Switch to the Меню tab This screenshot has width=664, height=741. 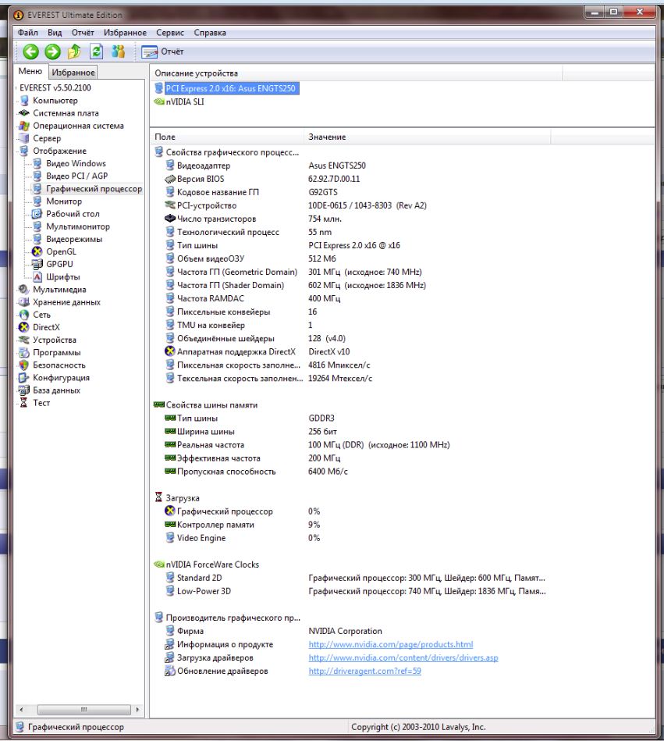pyautogui.click(x=30, y=71)
